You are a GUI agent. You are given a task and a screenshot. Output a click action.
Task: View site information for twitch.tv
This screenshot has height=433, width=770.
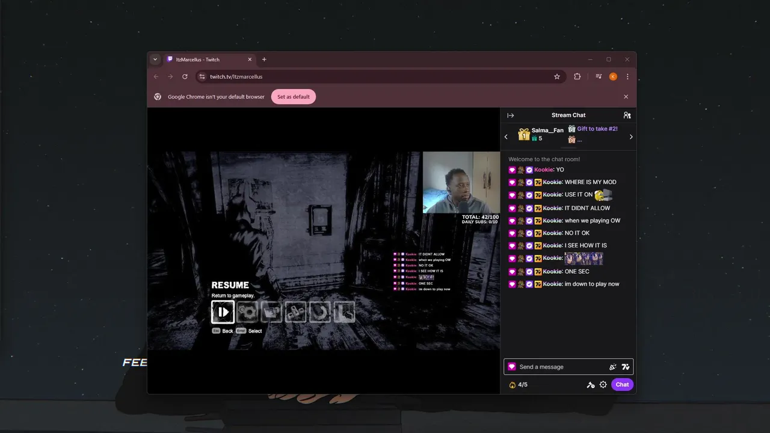coord(202,77)
